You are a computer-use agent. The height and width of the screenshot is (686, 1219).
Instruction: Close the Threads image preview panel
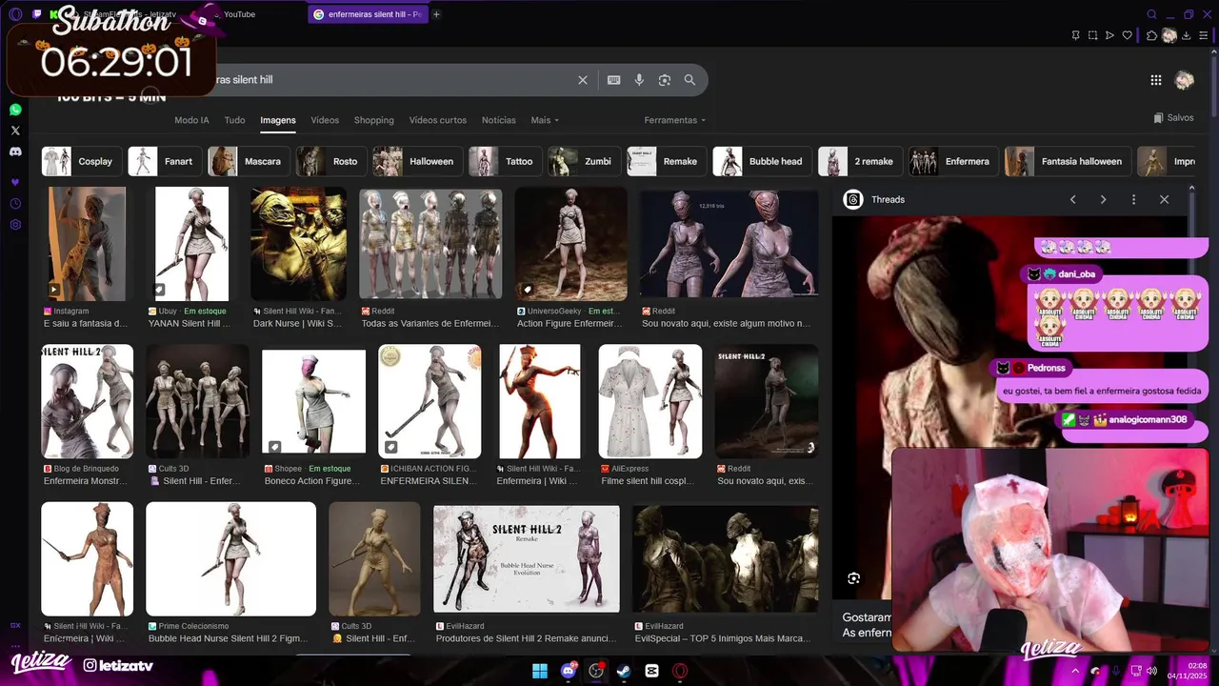click(x=1164, y=199)
